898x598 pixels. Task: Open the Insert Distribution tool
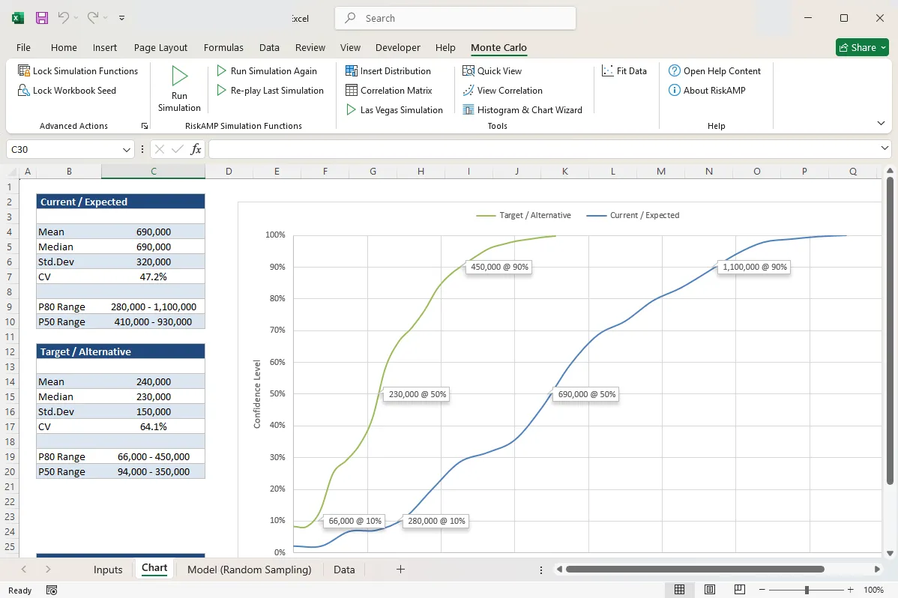(x=388, y=70)
